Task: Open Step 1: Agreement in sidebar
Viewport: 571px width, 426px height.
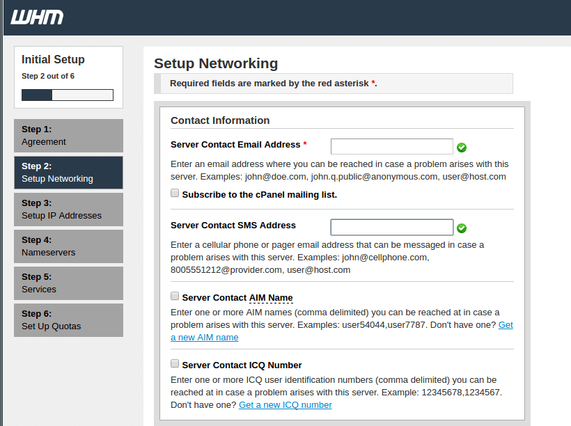Action: (x=68, y=136)
